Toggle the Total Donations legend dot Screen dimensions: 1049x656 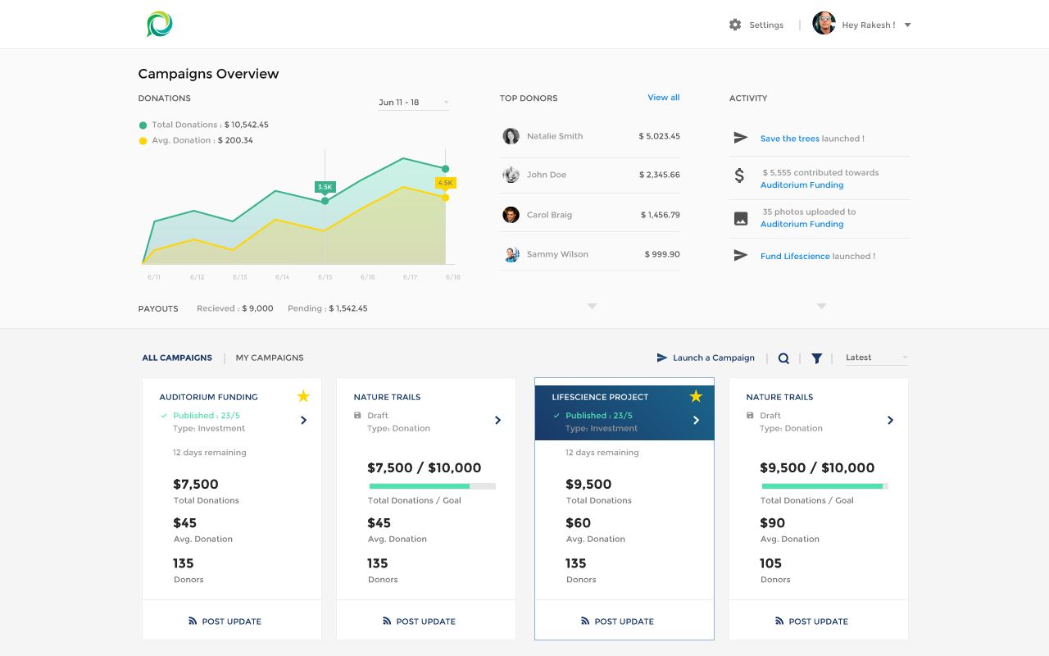click(143, 125)
